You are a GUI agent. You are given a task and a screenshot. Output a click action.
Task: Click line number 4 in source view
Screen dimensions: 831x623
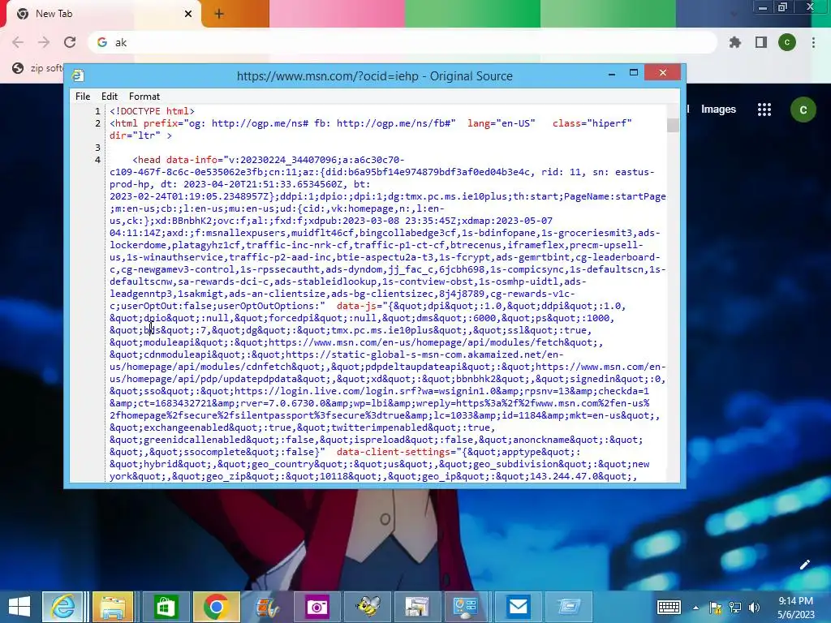point(97,160)
